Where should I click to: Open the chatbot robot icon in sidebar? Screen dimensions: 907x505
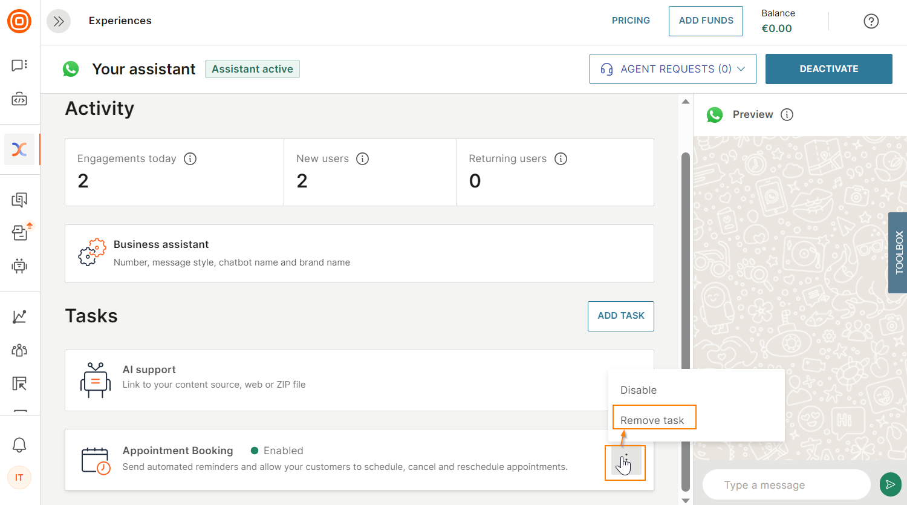[x=19, y=267]
